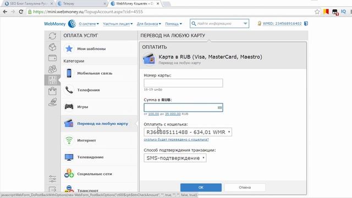Click the WebMoney logo globe icon

pyautogui.click(x=72, y=24)
